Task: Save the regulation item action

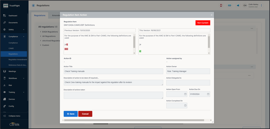Action: coord(71,114)
